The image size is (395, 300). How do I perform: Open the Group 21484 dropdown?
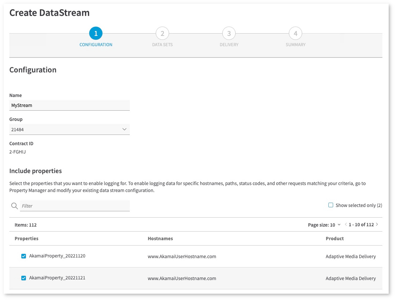click(69, 130)
